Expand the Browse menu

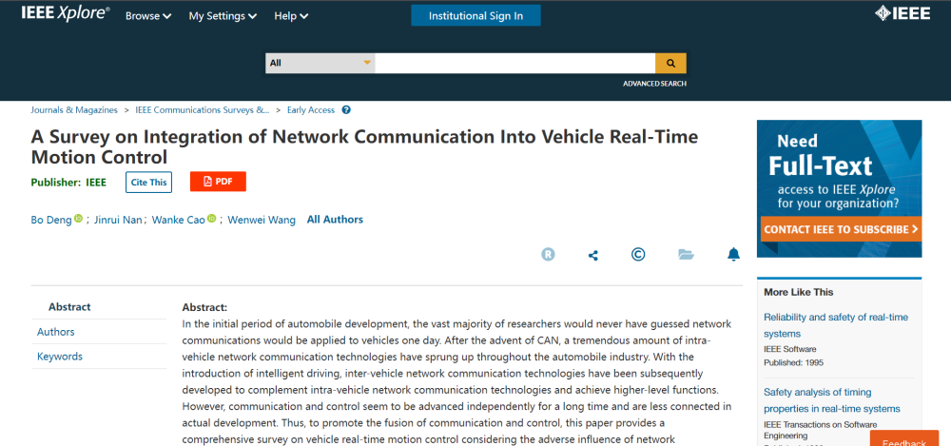(148, 16)
